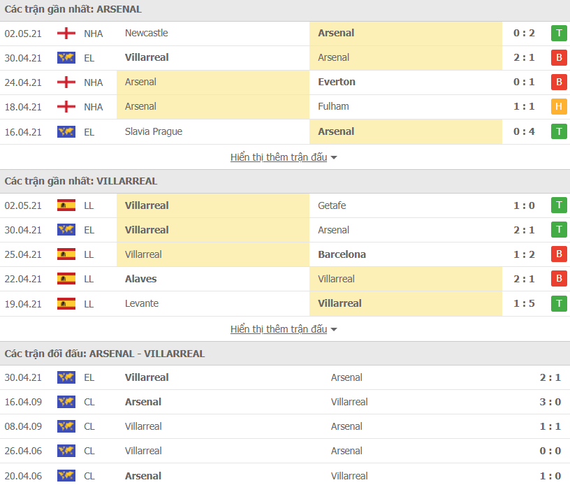Click red B badge for Barcelona match
This screenshot has width=570, height=485.
pos(558,254)
